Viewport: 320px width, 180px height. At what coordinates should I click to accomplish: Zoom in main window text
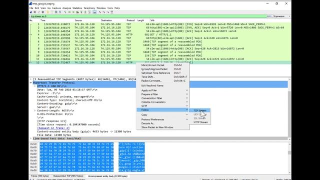(100, 12)
